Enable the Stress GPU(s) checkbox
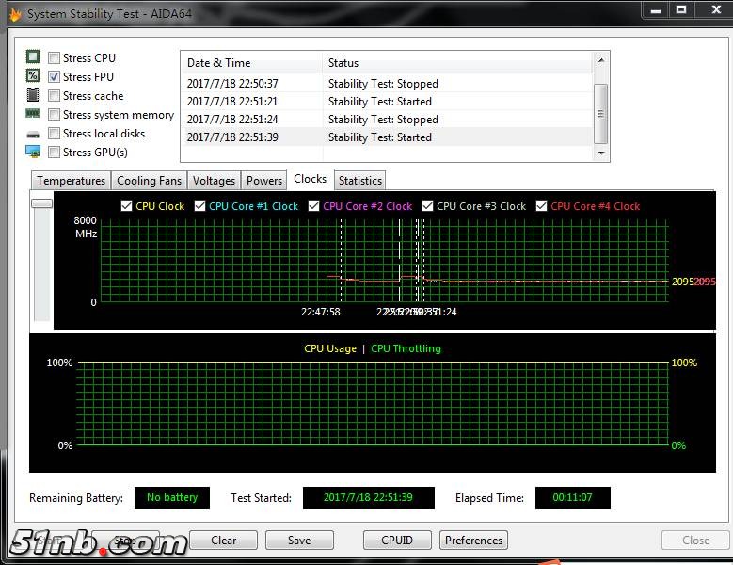Image resolution: width=733 pixels, height=565 pixels. 55,152
